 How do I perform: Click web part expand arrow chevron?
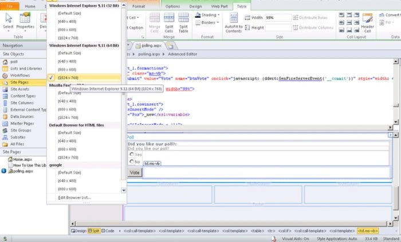coord(390,135)
